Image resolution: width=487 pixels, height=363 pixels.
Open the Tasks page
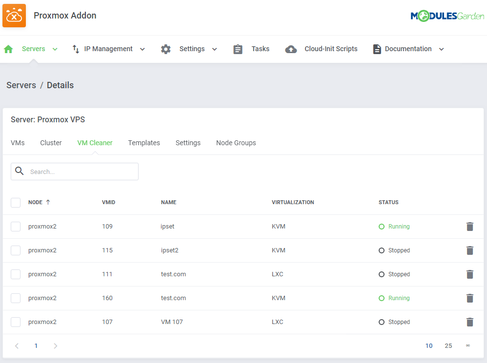(x=260, y=49)
